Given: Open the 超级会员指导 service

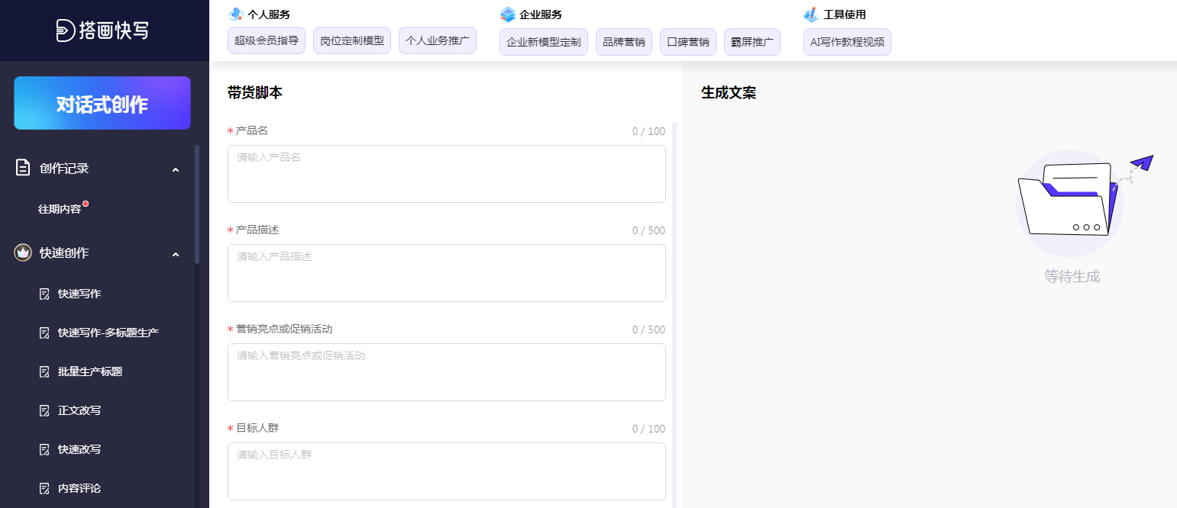Looking at the screenshot, I should pos(267,41).
